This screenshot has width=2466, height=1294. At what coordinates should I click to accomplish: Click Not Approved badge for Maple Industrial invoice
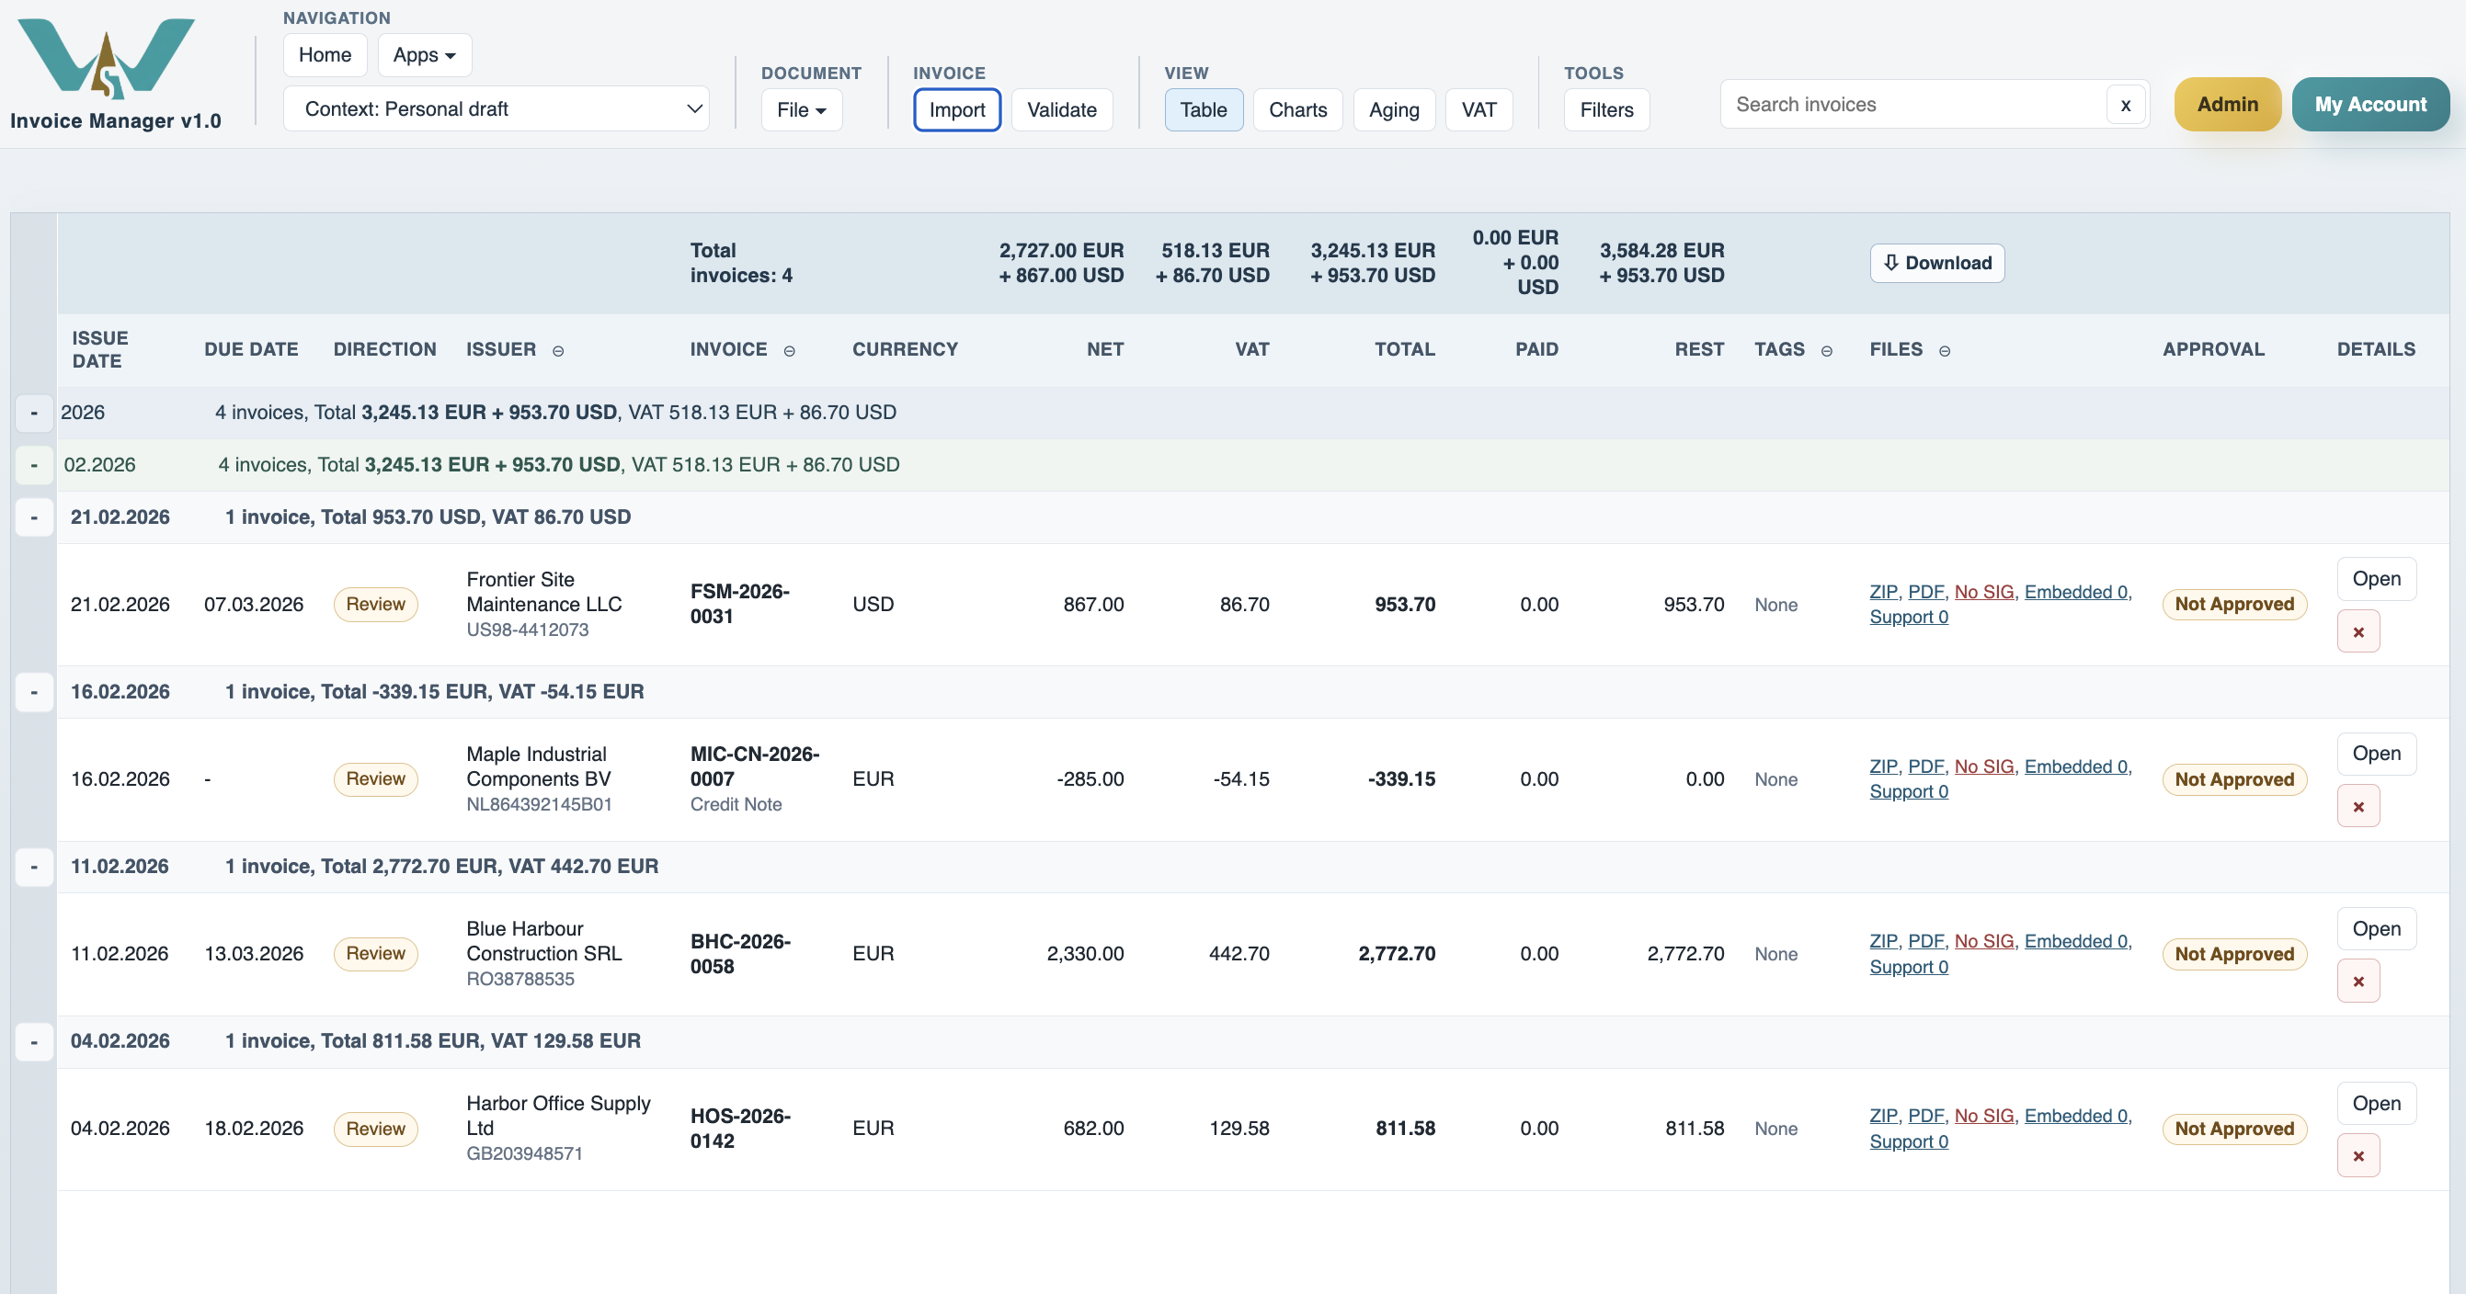[x=2233, y=779]
